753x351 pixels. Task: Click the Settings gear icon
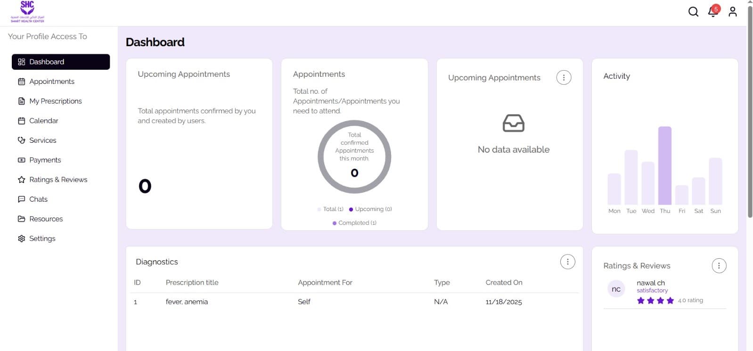[21, 238]
